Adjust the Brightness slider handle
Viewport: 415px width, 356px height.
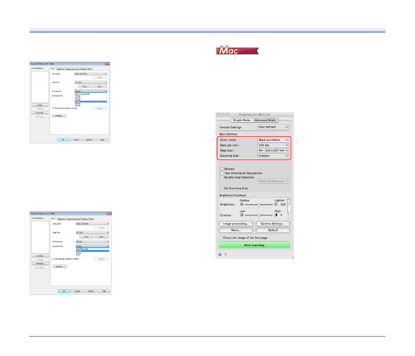(x=259, y=205)
